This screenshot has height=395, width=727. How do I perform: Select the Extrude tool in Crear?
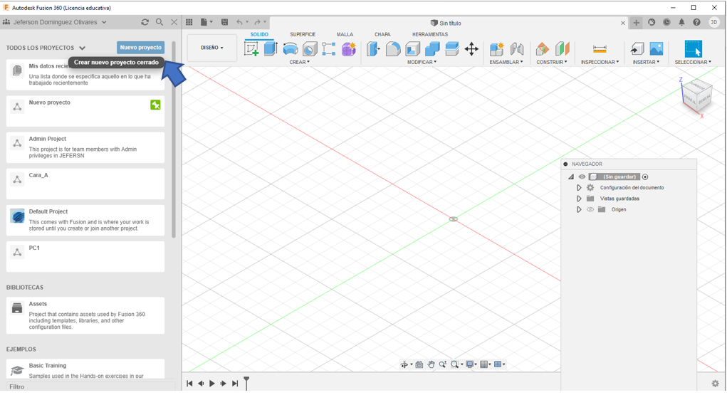[x=271, y=48]
